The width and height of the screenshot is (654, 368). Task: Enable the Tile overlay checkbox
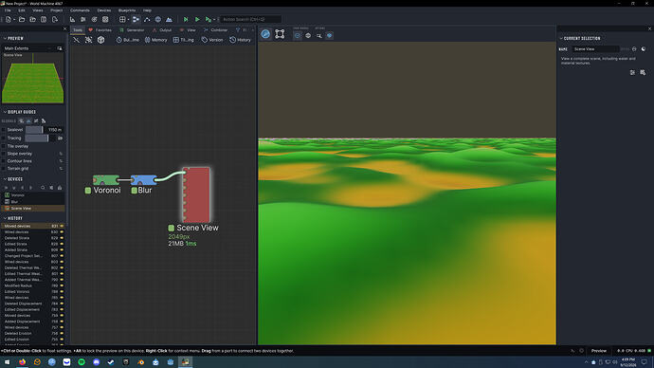pos(4,146)
